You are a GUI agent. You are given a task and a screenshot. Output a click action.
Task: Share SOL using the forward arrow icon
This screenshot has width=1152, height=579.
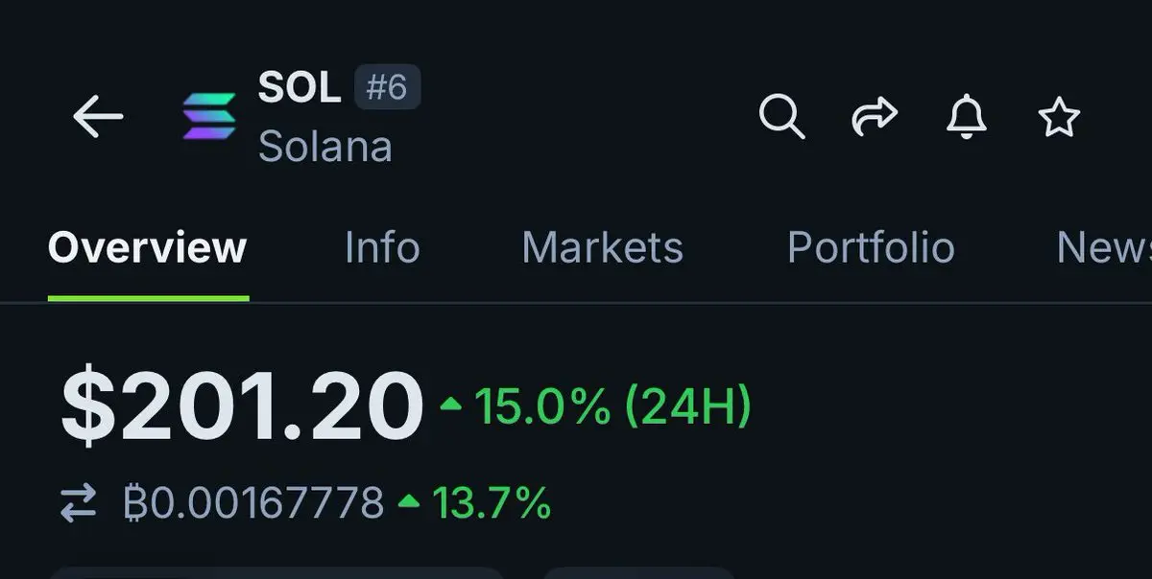coord(875,117)
